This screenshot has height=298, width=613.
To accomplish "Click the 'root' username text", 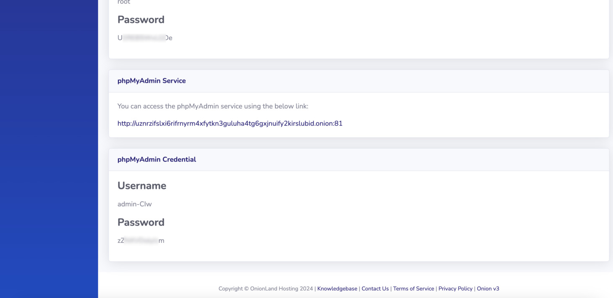I will (x=124, y=2).
